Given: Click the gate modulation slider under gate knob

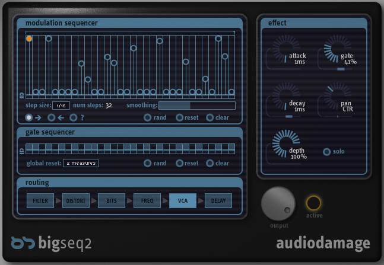Looking at the screenshot, I should [338, 69].
